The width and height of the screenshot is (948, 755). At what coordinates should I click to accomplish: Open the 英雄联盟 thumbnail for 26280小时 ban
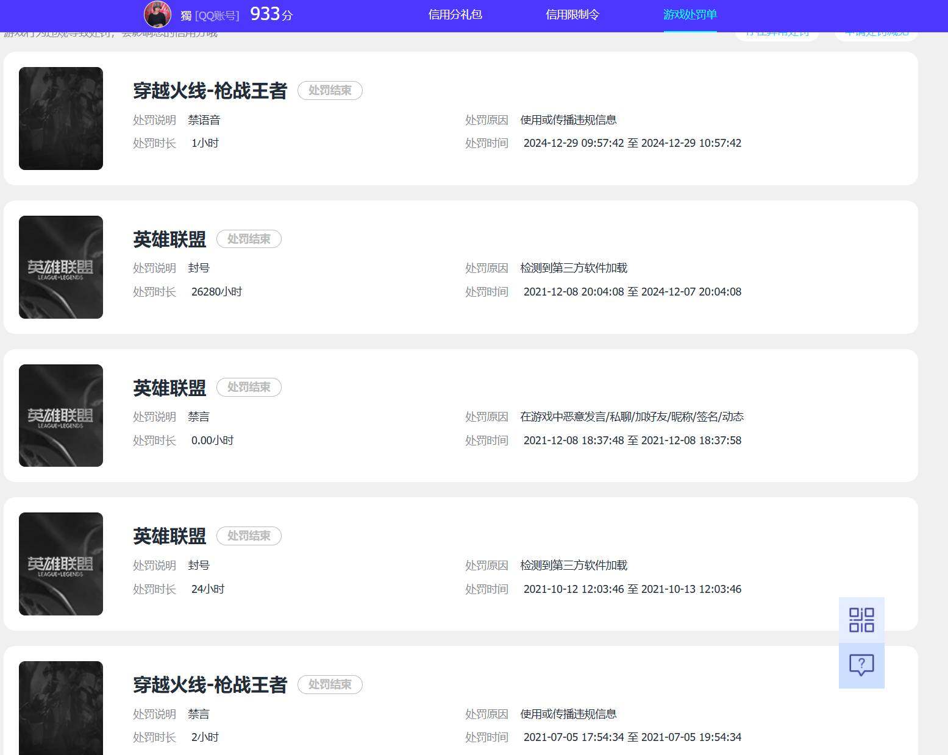point(61,267)
